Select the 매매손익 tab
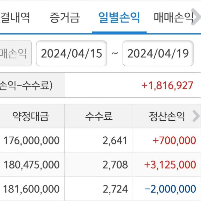The width and height of the screenshot is (201, 201). 174,17
